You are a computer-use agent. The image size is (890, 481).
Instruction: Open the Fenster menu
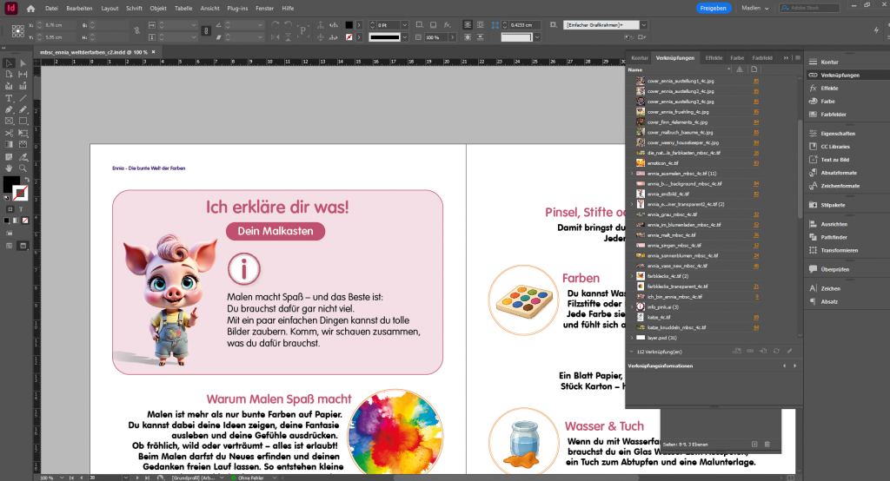262,8
